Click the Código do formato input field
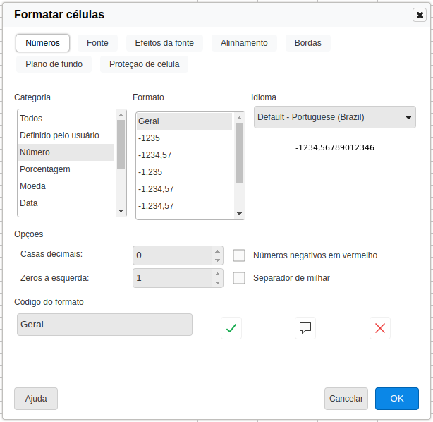433x422 pixels. [x=104, y=325]
